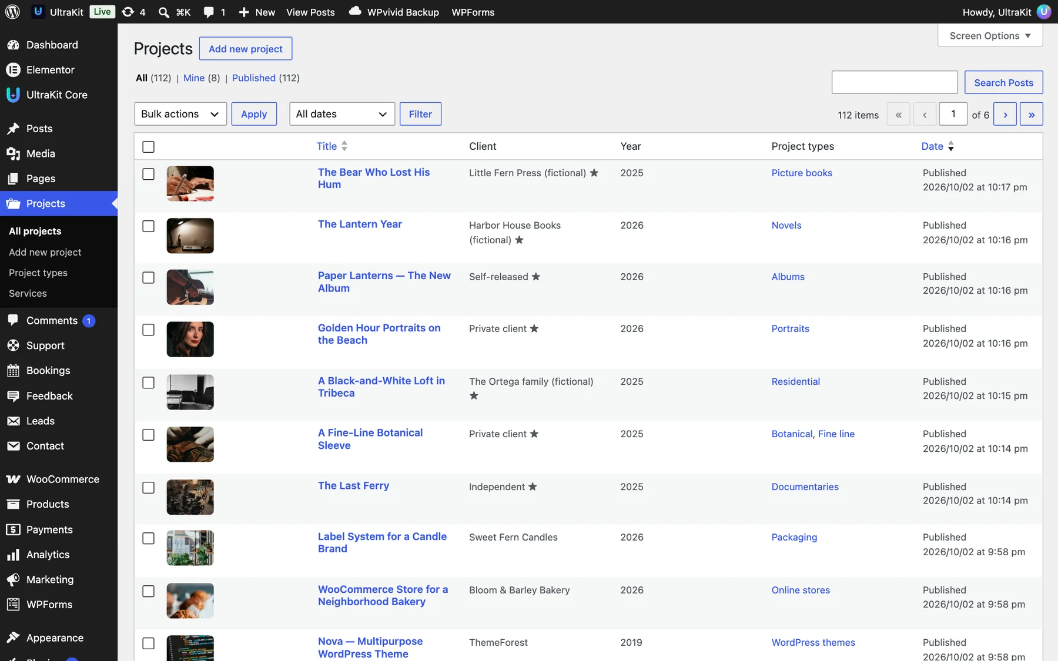Select The Lantern Year row checkbox
The image size is (1058, 661).
(x=149, y=226)
